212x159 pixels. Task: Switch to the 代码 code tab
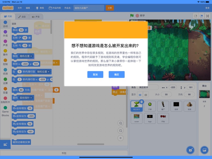[x=8, y=16]
